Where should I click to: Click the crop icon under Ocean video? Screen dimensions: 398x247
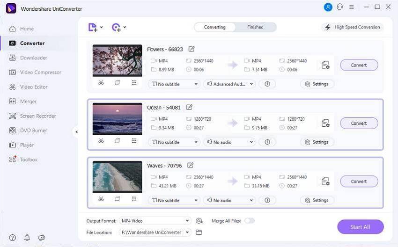click(118, 141)
